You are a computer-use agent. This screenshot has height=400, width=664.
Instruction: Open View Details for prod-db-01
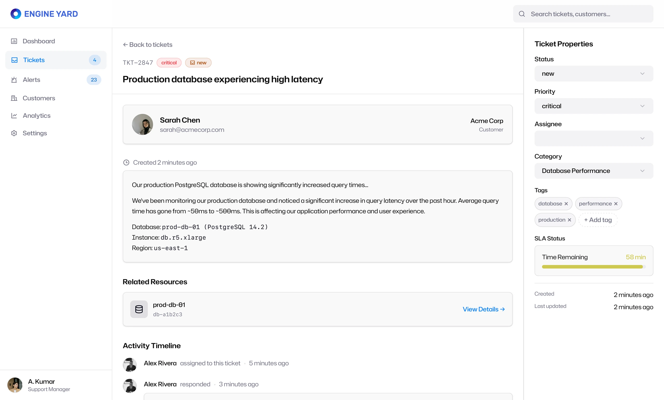484,309
